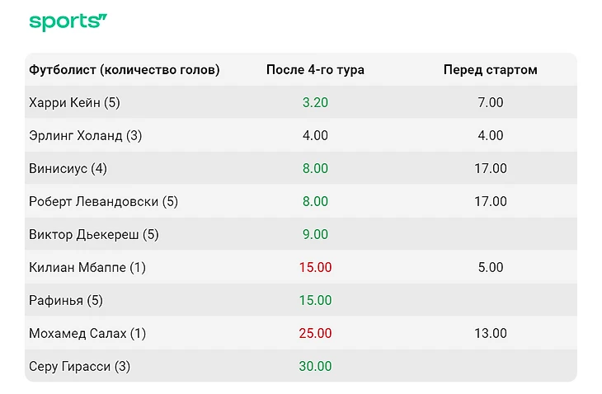Click Эрлинг Холанд (3) player name
This screenshot has width=602, height=394.
(85, 135)
